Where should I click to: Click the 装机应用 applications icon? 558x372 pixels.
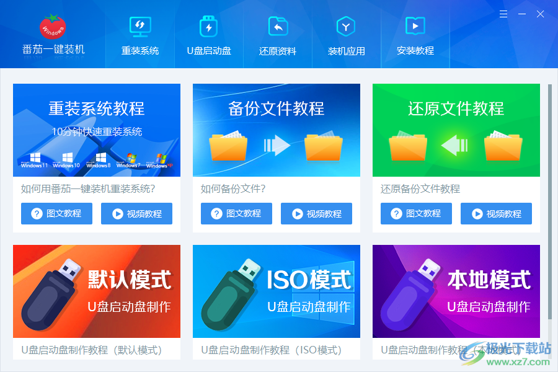(346, 27)
